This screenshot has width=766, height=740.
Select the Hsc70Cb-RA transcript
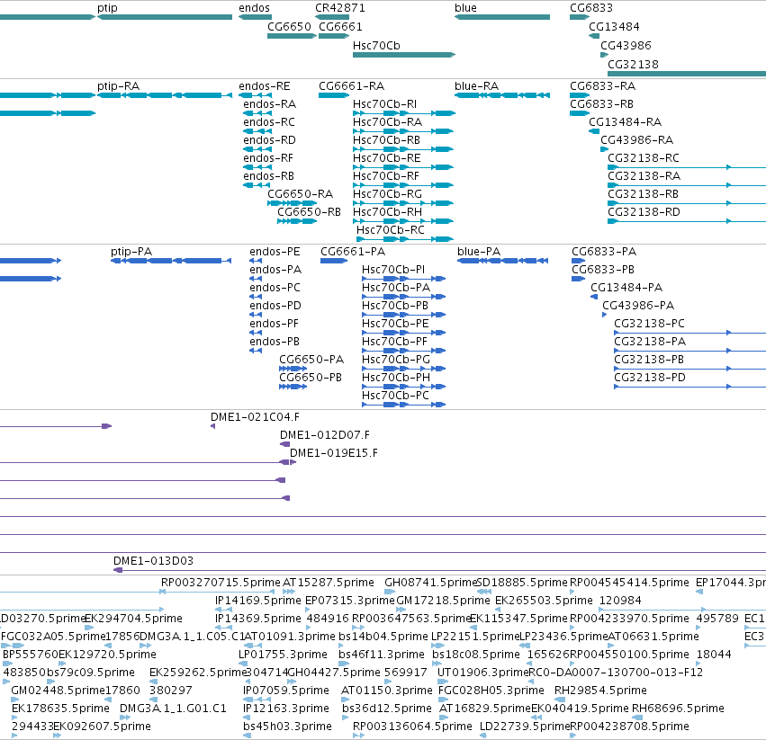pyautogui.click(x=403, y=131)
